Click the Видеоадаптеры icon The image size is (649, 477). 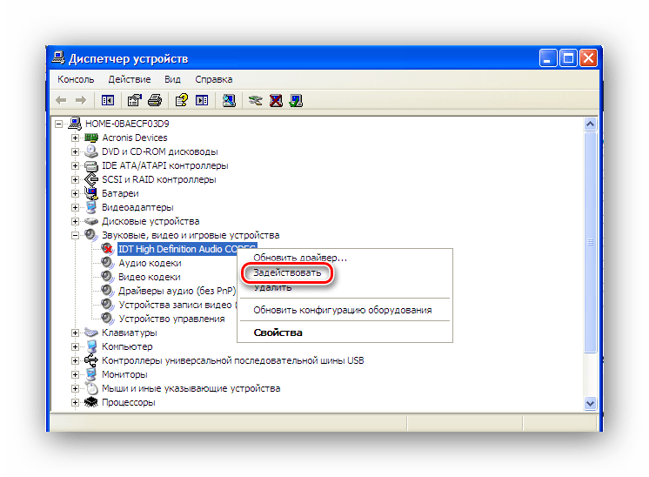(91, 207)
